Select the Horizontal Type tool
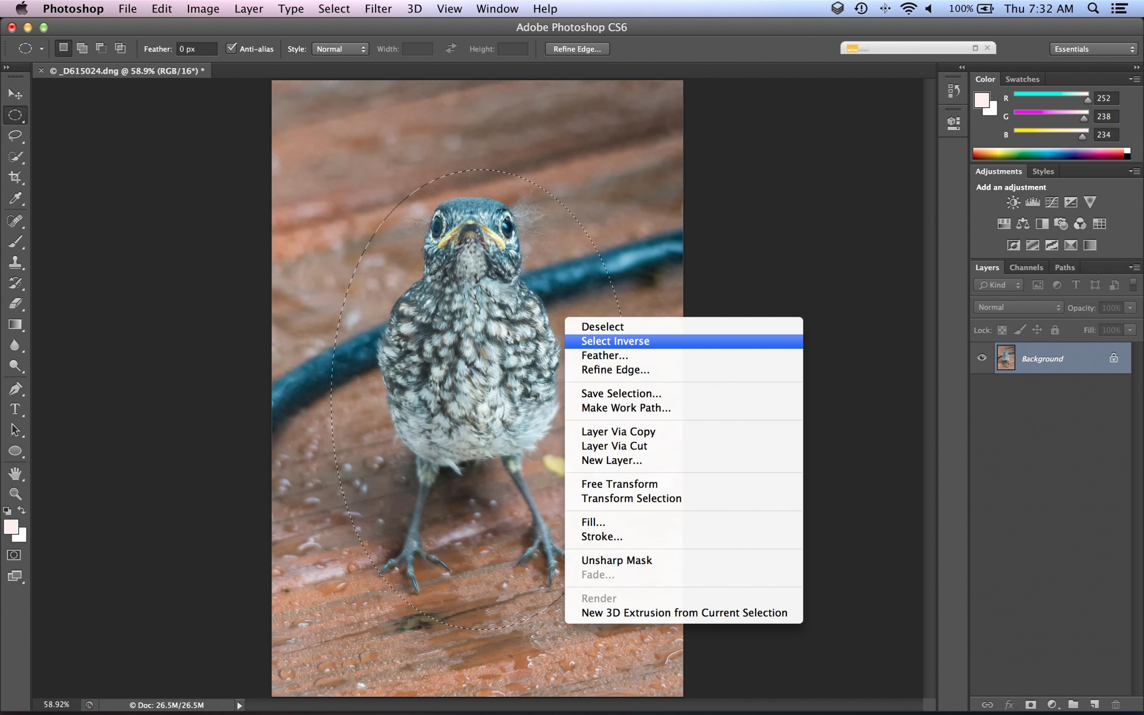This screenshot has width=1144, height=715. 15,409
